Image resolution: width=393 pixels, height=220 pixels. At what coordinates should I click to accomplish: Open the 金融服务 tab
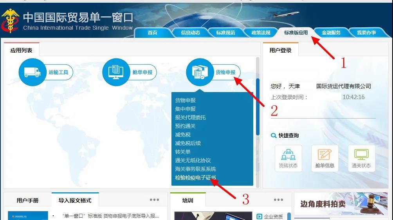click(x=331, y=33)
